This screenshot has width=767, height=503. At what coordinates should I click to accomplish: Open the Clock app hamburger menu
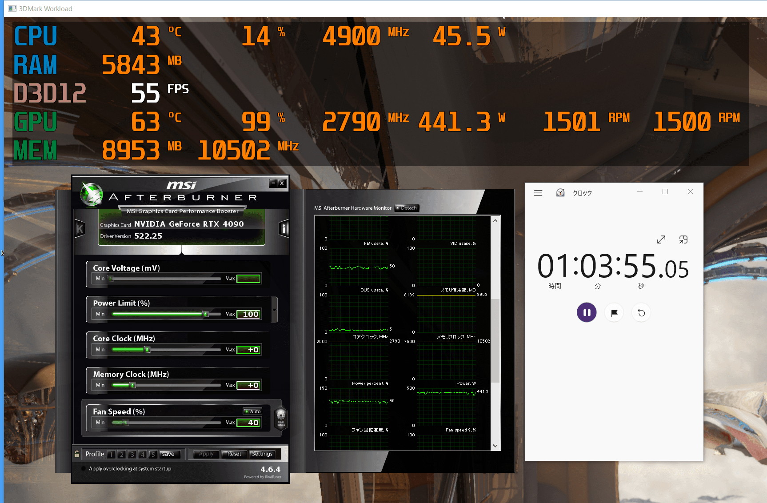[538, 193]
